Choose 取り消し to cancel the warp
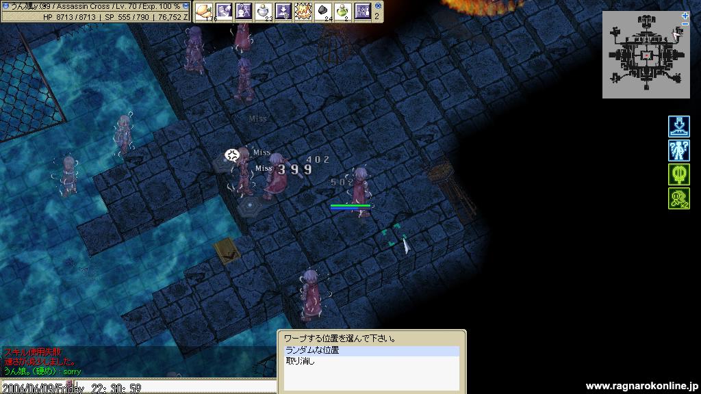This screenshot has height=394, width=701. (x=372, y=361)
